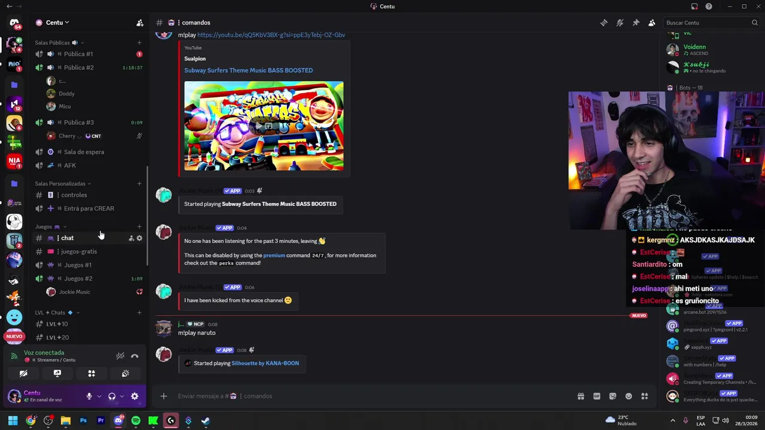
Task: Collapse the Juegos category
Action: (x=50, y=226)
